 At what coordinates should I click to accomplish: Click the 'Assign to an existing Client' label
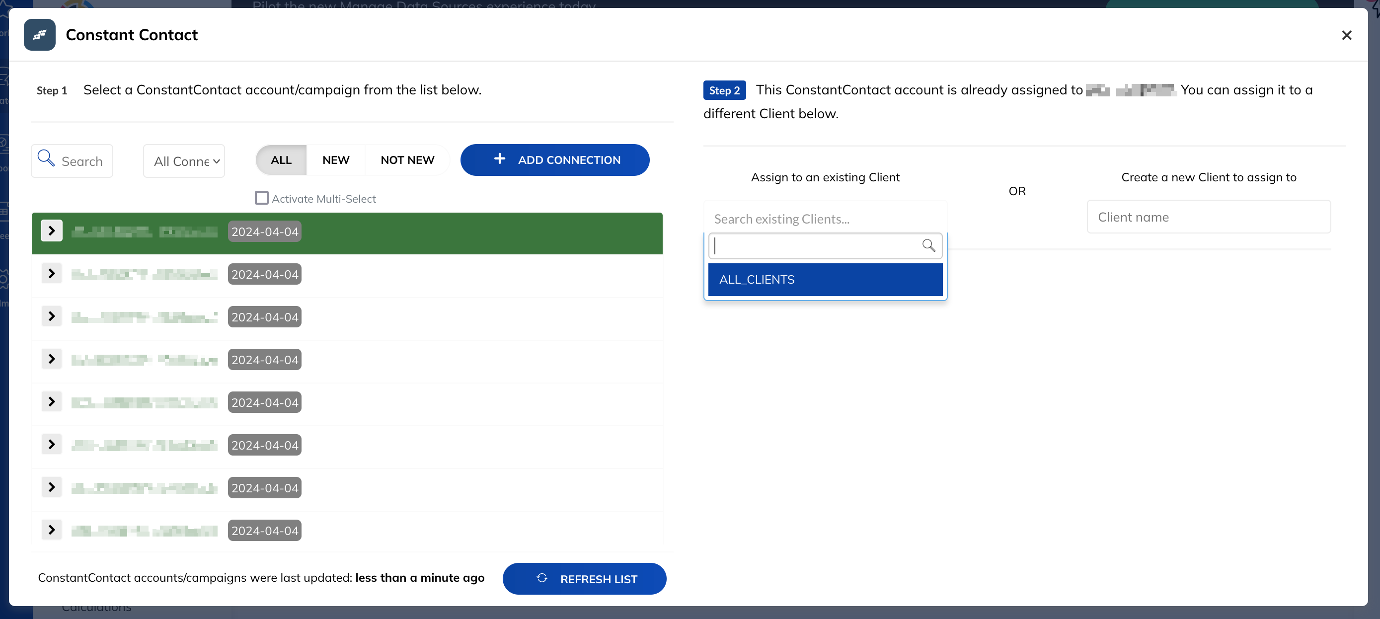[x=825, y=177]
